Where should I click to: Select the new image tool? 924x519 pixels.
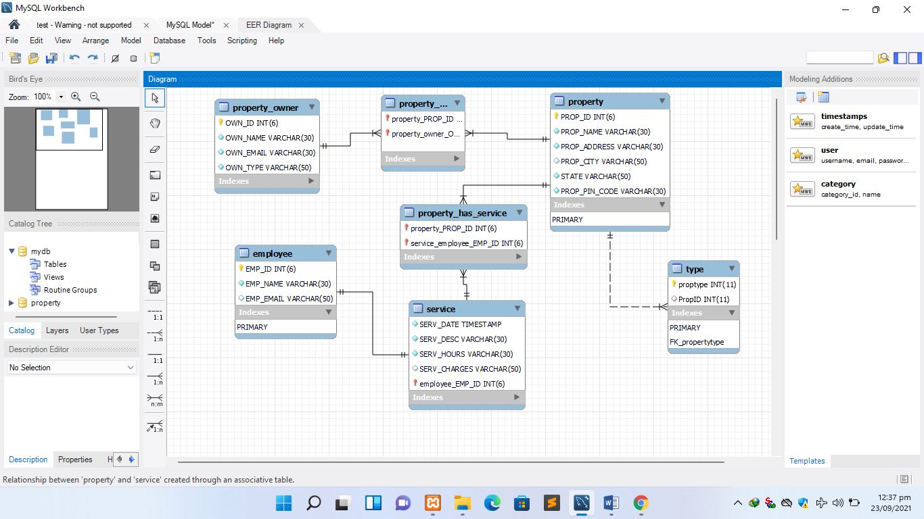tap(155, 219)
